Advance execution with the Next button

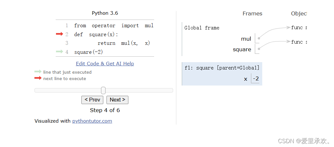coord(117,100)
